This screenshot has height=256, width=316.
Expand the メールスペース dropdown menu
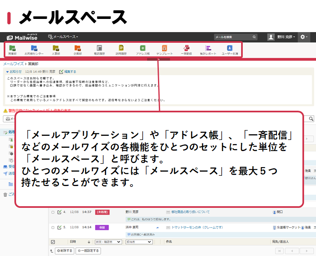click(63, 37)
